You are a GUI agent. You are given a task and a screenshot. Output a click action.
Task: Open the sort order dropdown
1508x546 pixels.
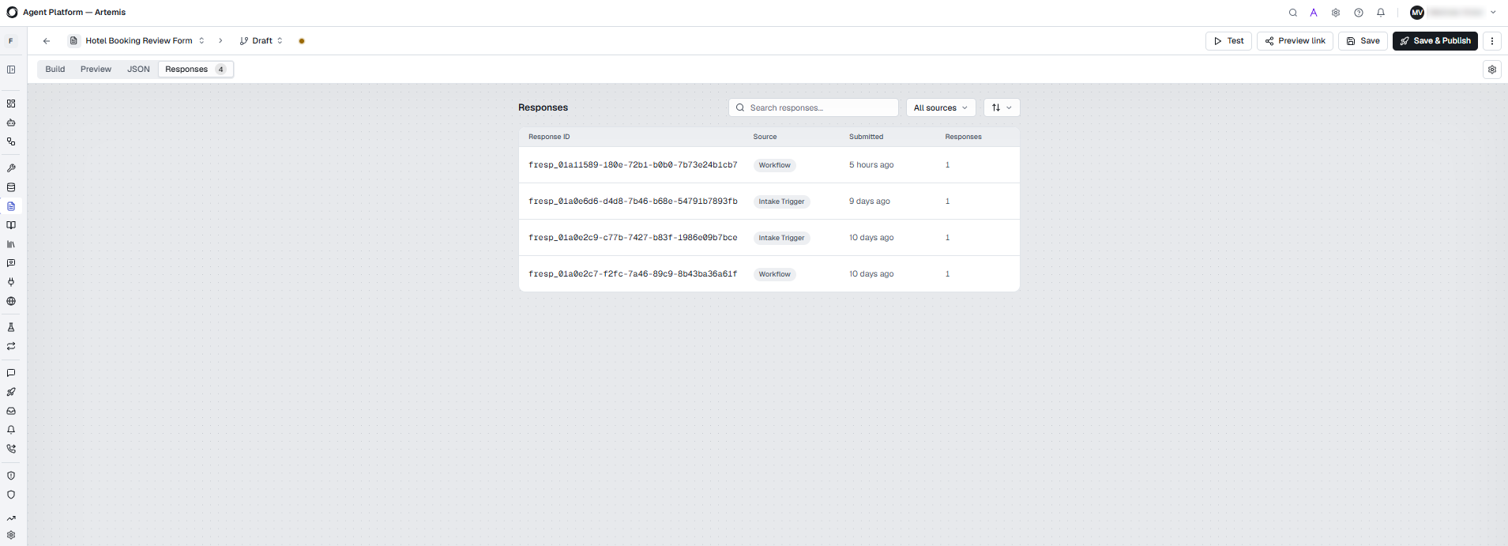click(1002, 107)
